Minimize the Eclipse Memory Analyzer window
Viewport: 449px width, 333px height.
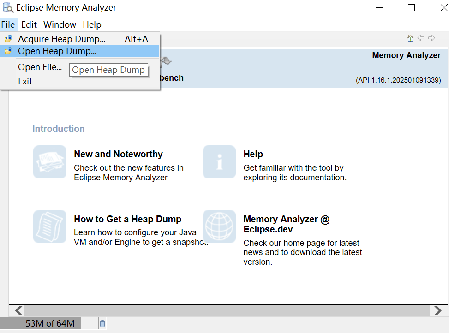click(379, 7)
